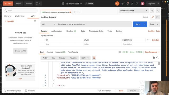The width and height of the screenshot is (169, 95).
Task: Click the Import button
Action: [x=18, y=3]
